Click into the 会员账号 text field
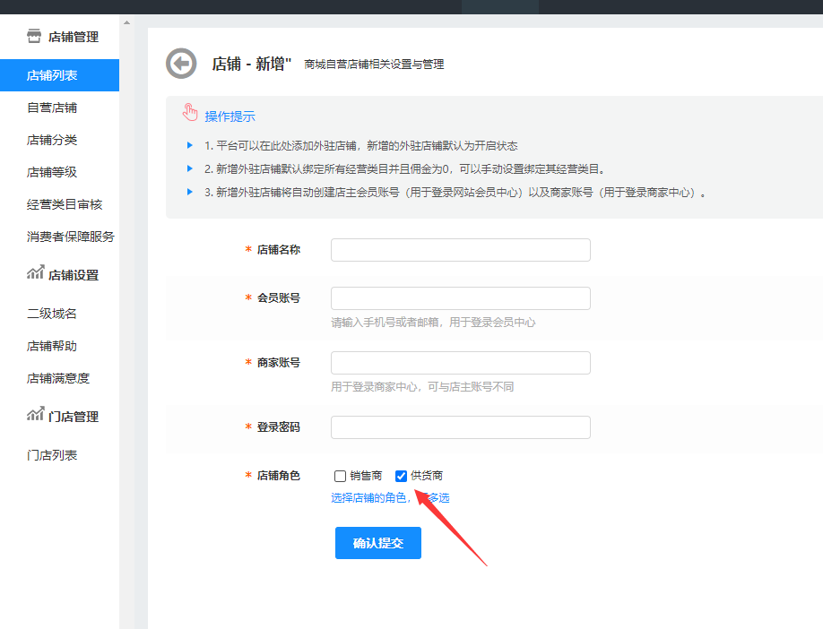Image resolution: width=823 pixels, height=629 pixels. (x=460, y=298)
